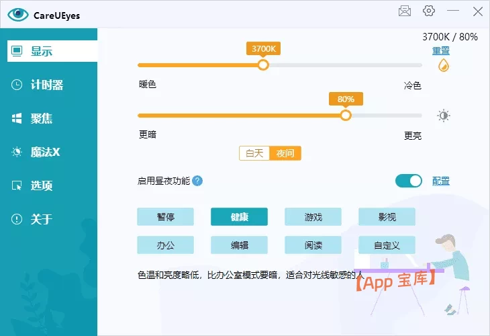Click the 更亮 label
The image size is (490, 336).
pyautogui.click(x=413, y=136)
